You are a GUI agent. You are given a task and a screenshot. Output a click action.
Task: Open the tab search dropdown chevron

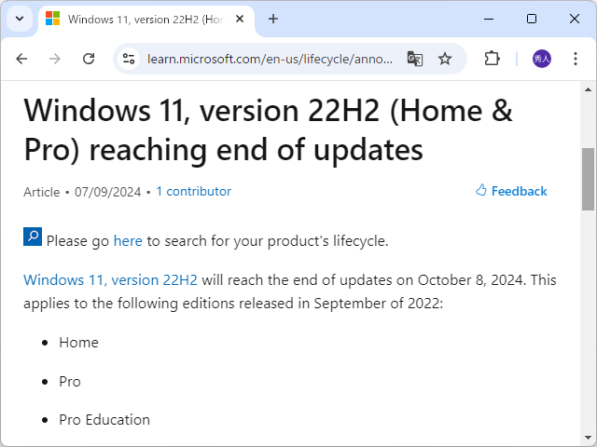click(x=19, y=19)
